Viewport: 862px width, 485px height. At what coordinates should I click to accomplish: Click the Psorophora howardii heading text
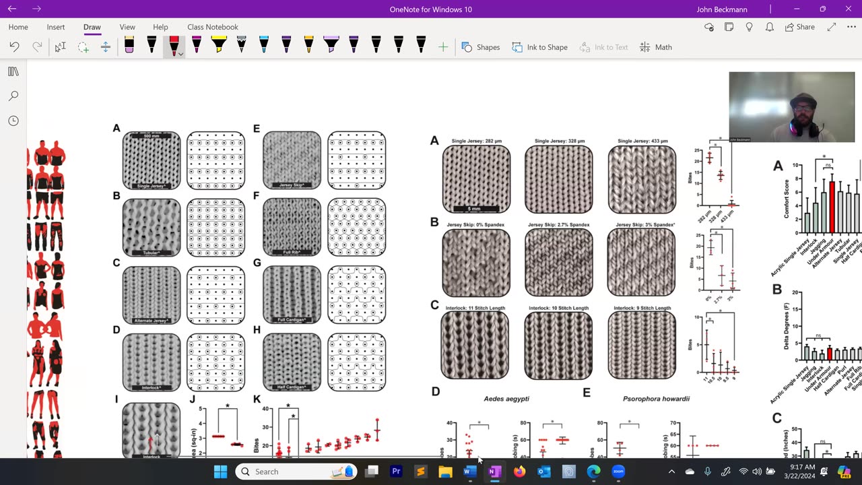pos(656,399)
